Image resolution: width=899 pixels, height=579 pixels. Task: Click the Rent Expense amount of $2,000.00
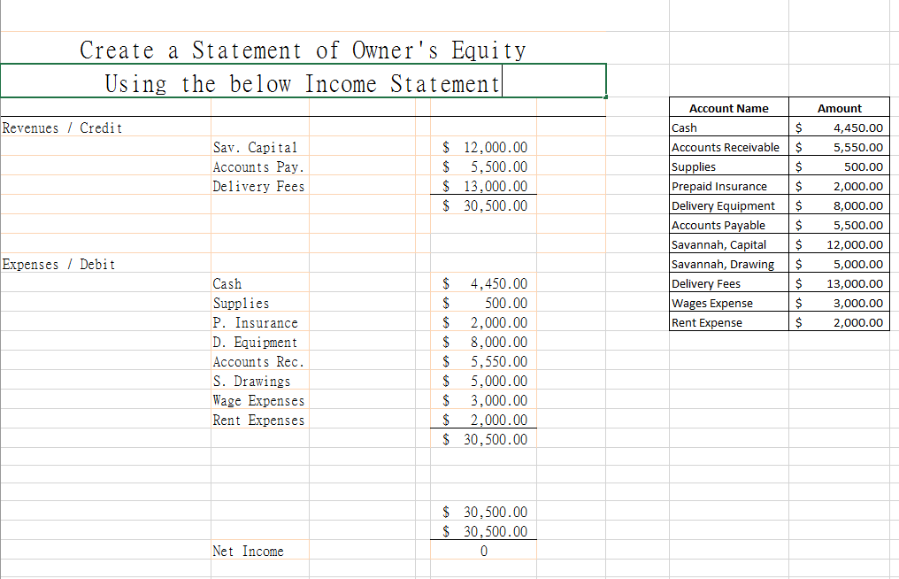click(x=838, y=322)
